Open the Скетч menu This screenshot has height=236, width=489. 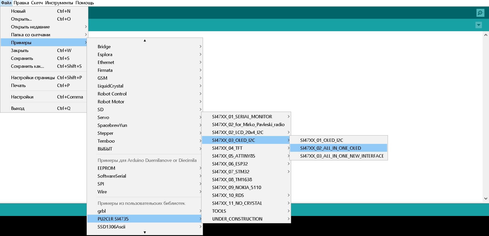pyautogui.click(x=37, y=3)
